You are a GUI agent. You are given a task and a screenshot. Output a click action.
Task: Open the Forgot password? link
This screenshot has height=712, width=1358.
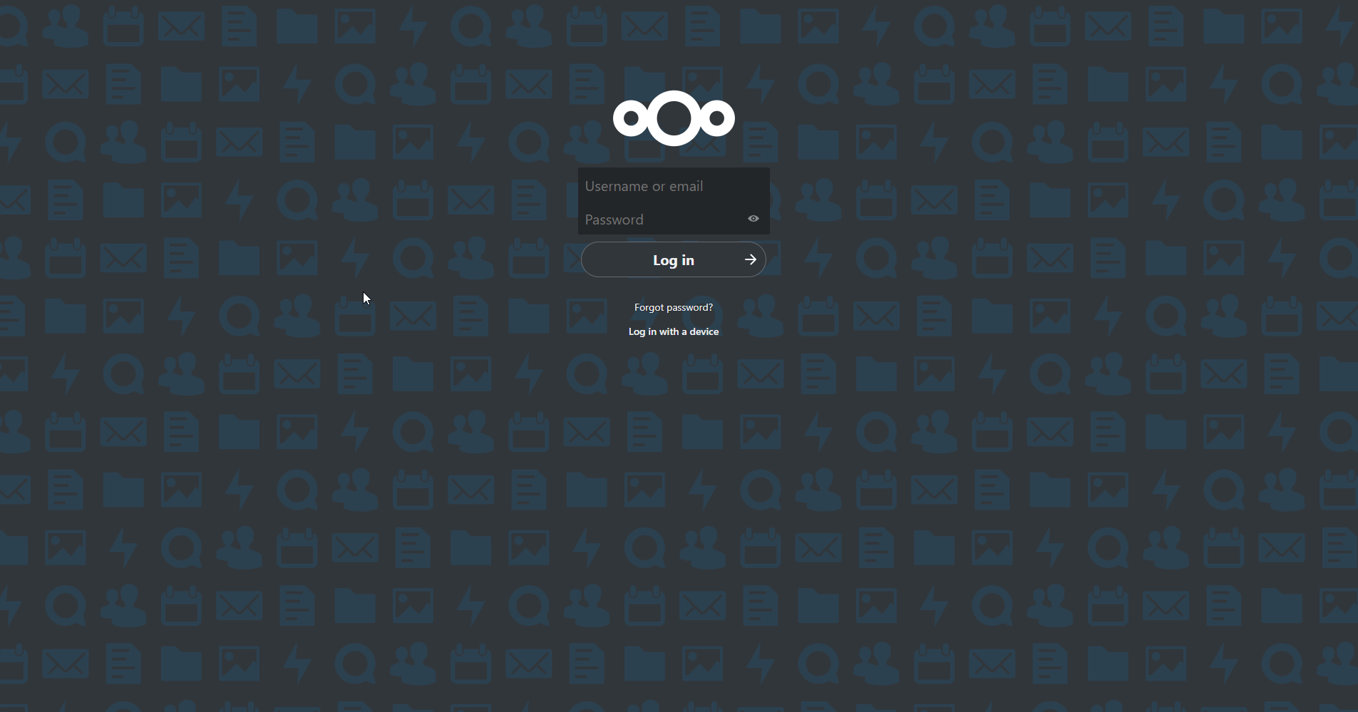[674, 307]
